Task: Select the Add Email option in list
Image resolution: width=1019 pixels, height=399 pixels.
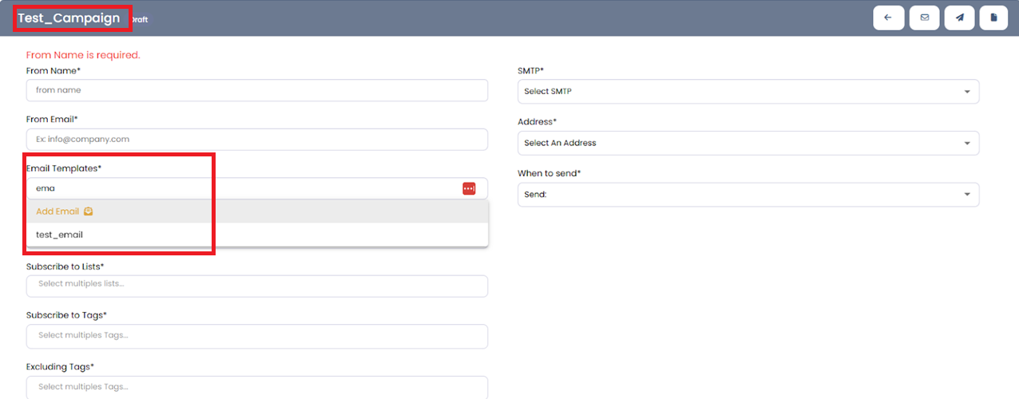Action: click(x=57, y=211)
